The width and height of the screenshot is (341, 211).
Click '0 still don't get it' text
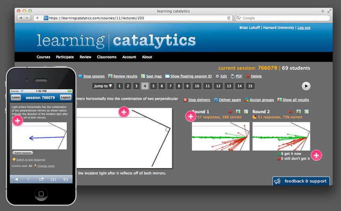[x=295, y=159]
